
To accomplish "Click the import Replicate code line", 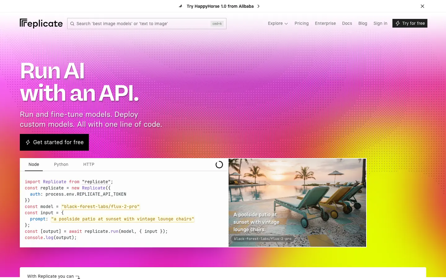I will (69, 182).
